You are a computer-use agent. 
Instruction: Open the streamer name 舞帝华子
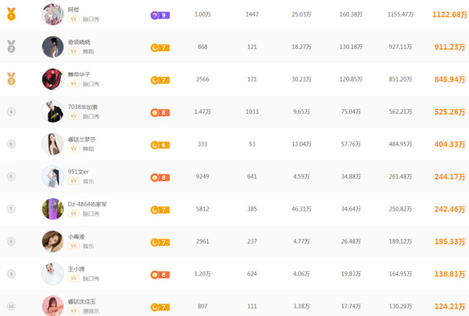click(79, 74)
